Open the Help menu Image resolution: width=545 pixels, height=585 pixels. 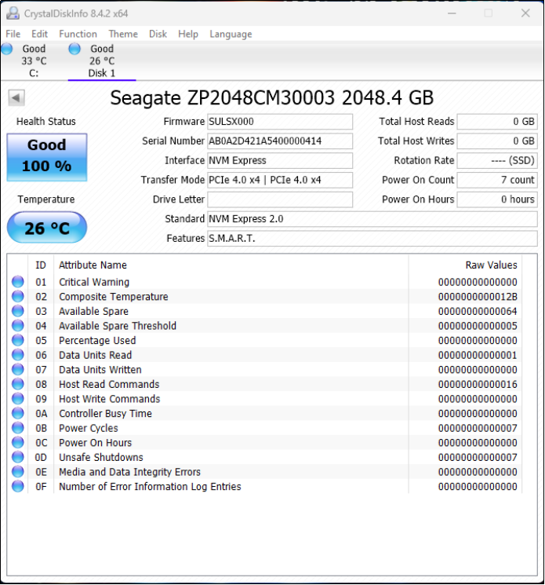[188, 34]
